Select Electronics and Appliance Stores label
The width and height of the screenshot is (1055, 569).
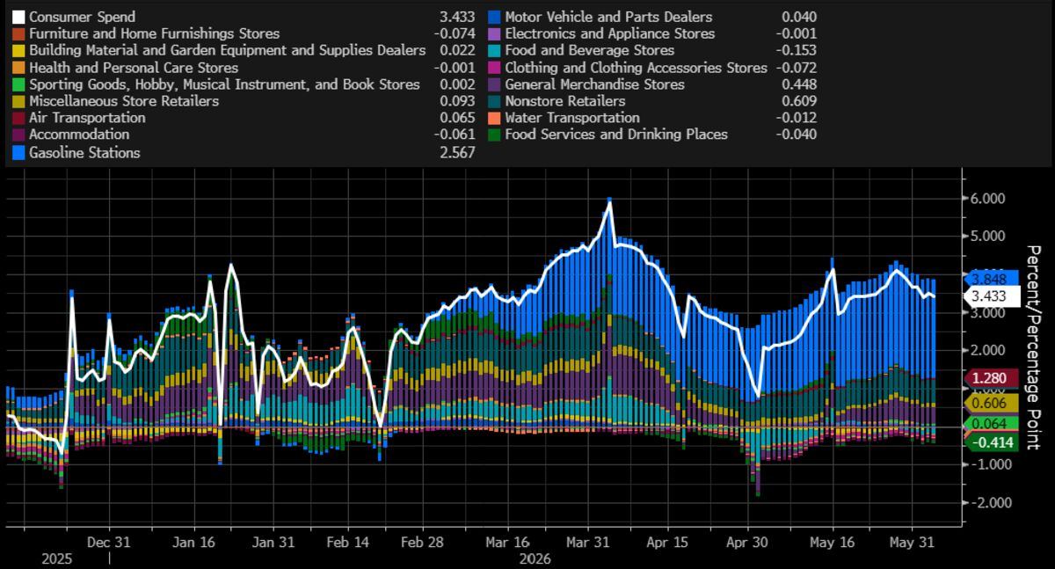click(610, 33)
